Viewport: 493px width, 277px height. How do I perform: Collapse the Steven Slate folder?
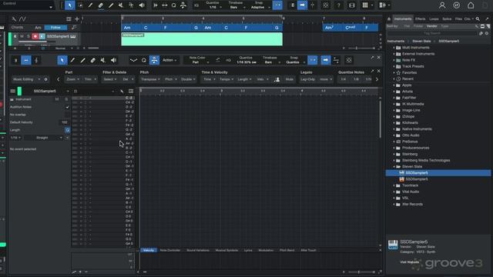point(394,167)
